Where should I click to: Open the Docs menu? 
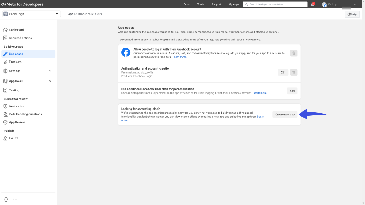187,4
